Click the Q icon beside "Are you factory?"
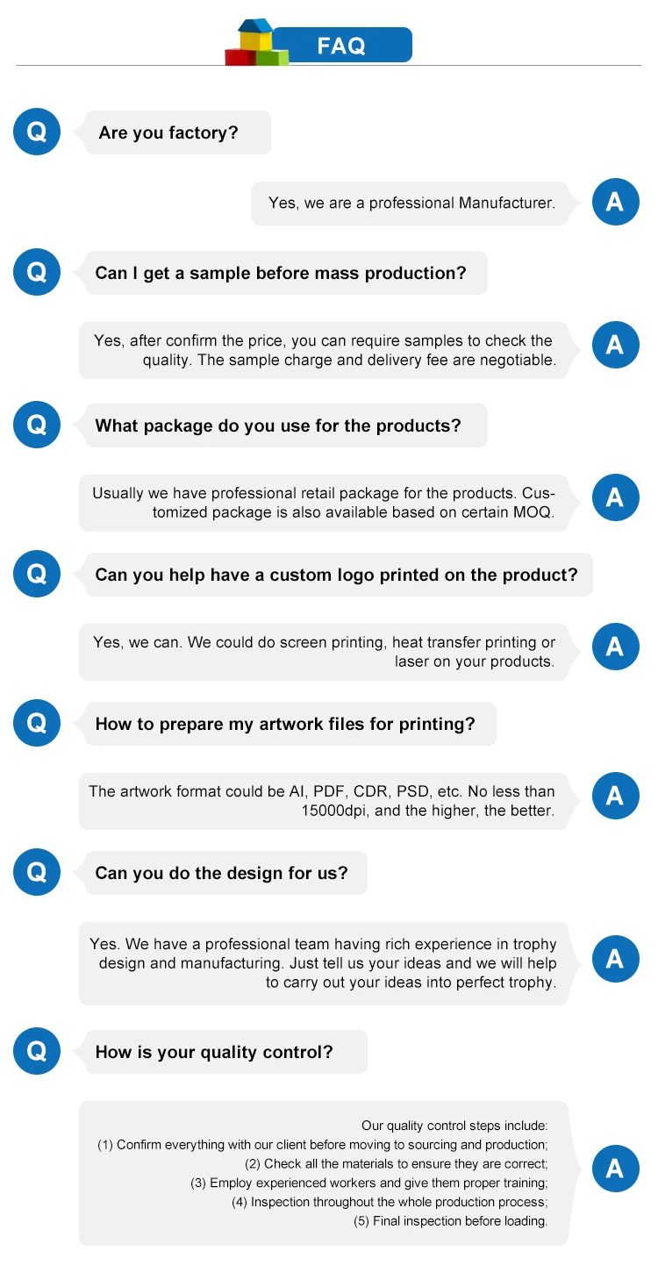Screen dimensions: 658x1287 (37, 132)
